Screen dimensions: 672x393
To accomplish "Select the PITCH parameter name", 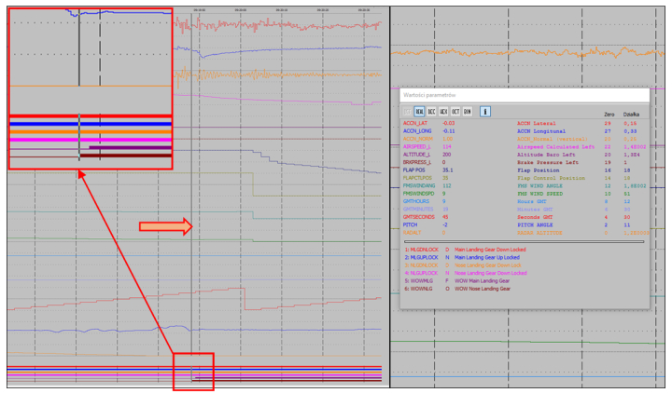I will pyautogui.click(x=410, y=225).
